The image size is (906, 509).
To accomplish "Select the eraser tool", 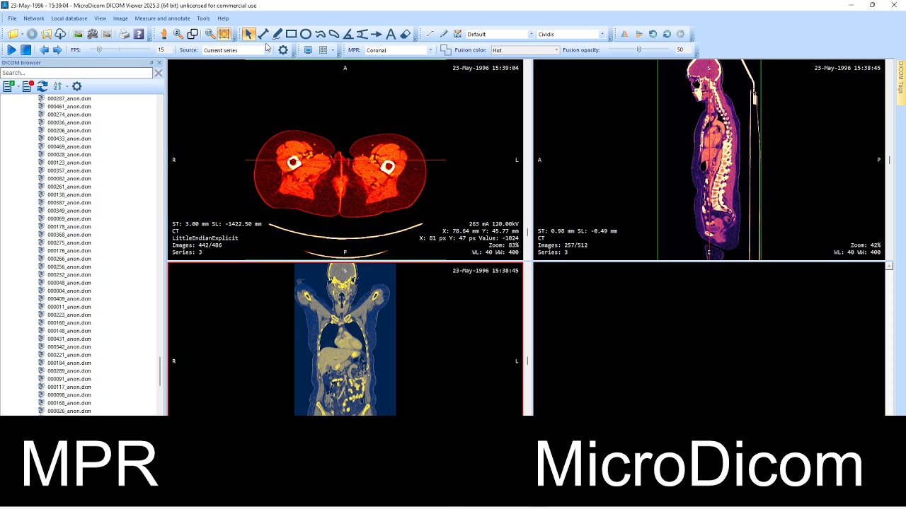I will point(405,34).
